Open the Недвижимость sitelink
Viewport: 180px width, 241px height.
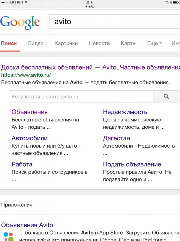(125, 112)
